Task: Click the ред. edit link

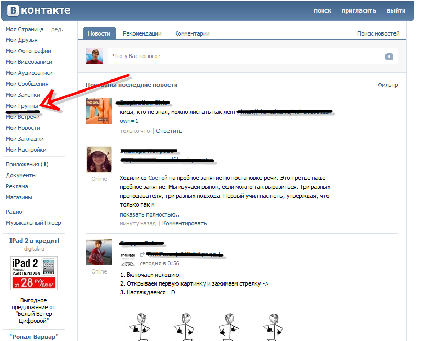Action: (x=57, y=29)
